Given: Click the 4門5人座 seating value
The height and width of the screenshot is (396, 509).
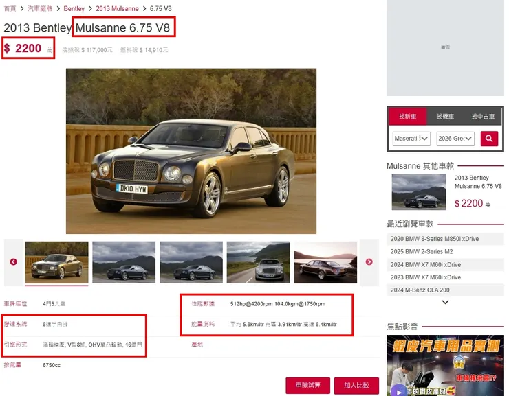Looking at the screenshot, I should [x=54, y=304].
